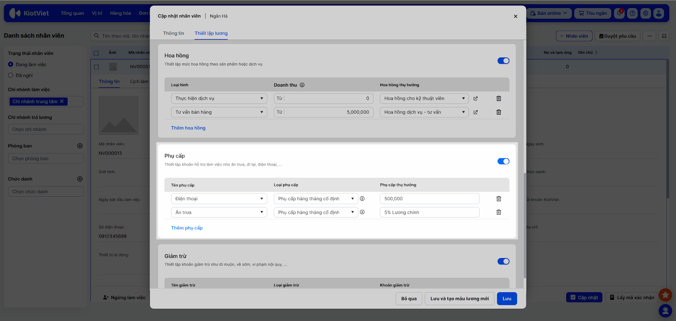Click the dialog's vertical scrollbar
The height and width of the screenshot is (321, 676).
525,224
